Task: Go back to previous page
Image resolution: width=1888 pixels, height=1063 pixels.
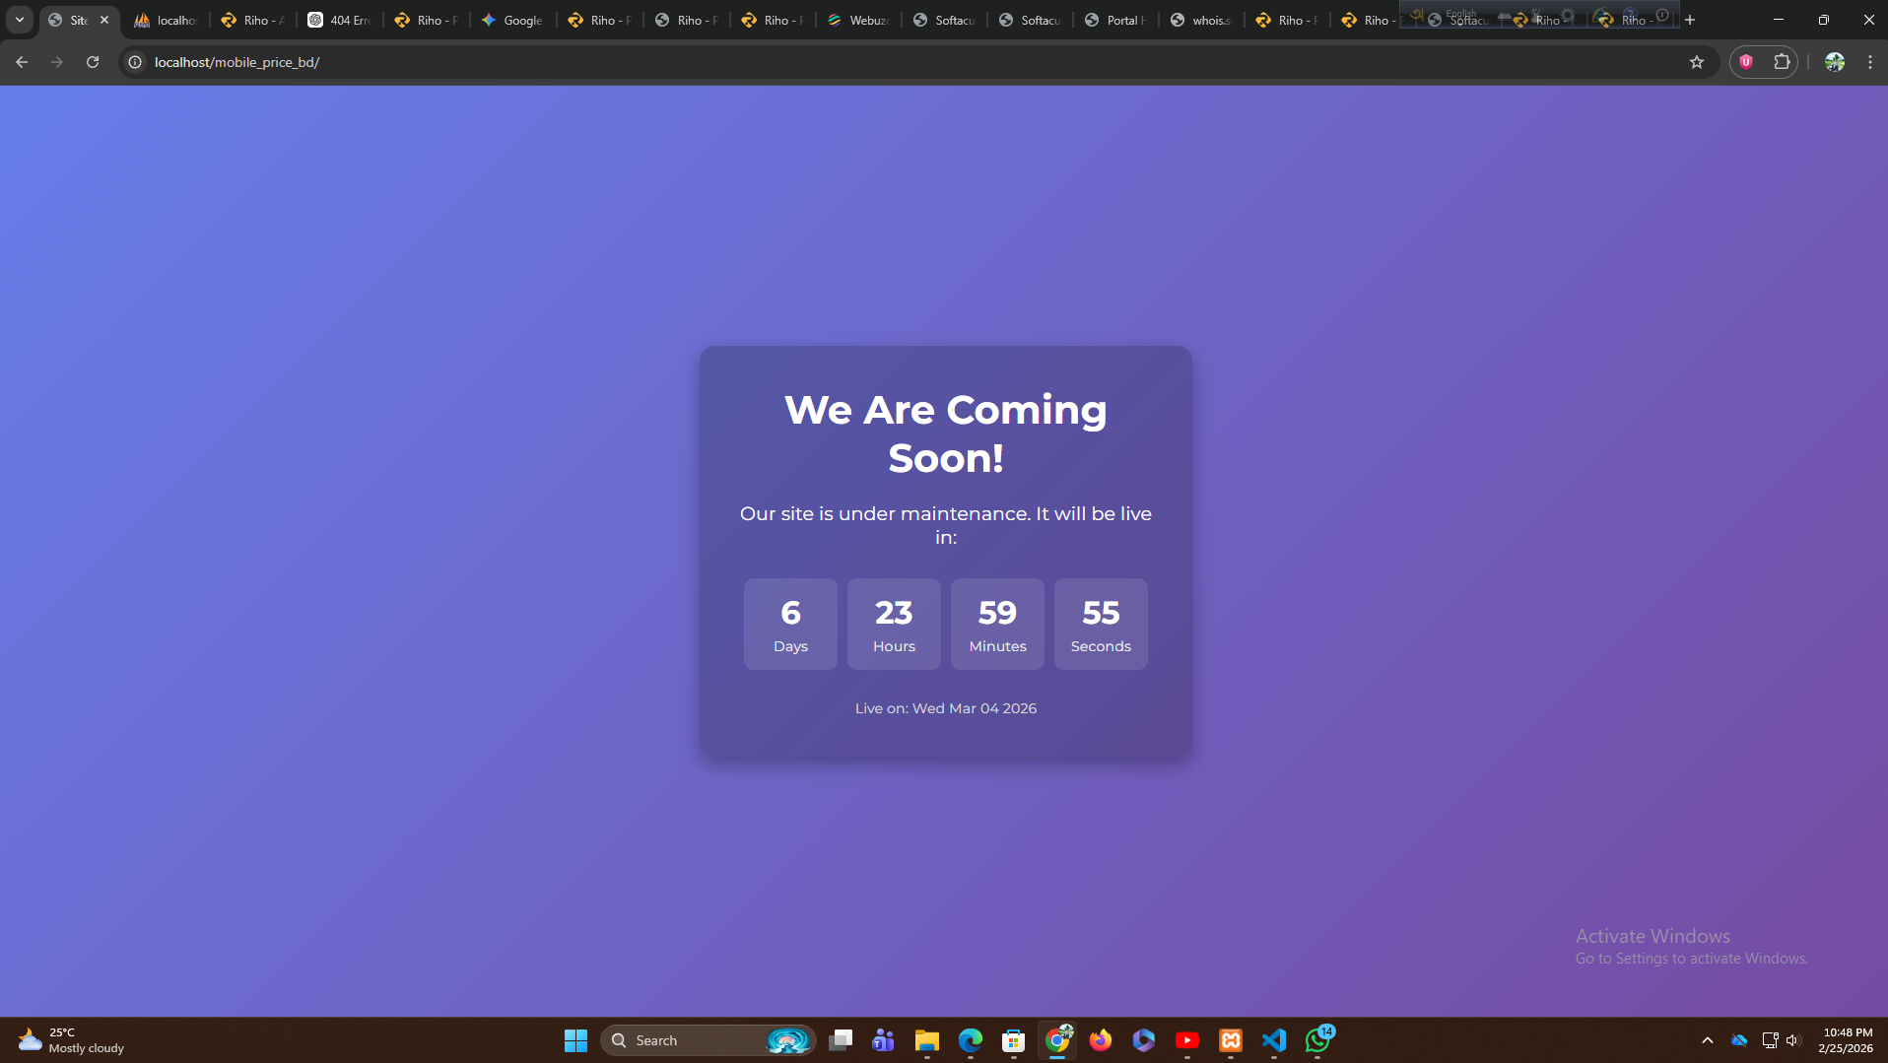Action: coord(22,62)
